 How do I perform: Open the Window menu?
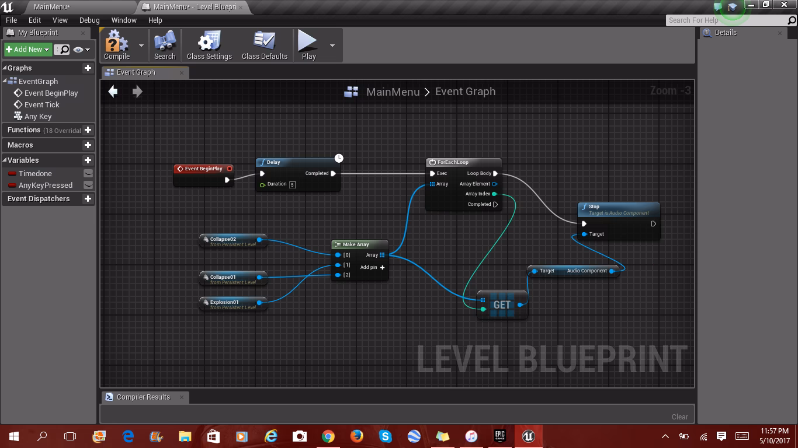point(124,20)
